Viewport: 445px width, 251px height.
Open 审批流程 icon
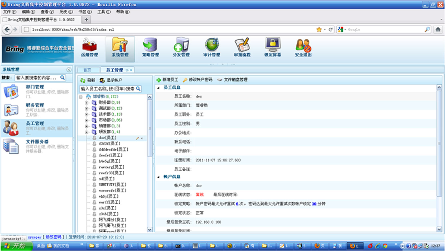242,48
